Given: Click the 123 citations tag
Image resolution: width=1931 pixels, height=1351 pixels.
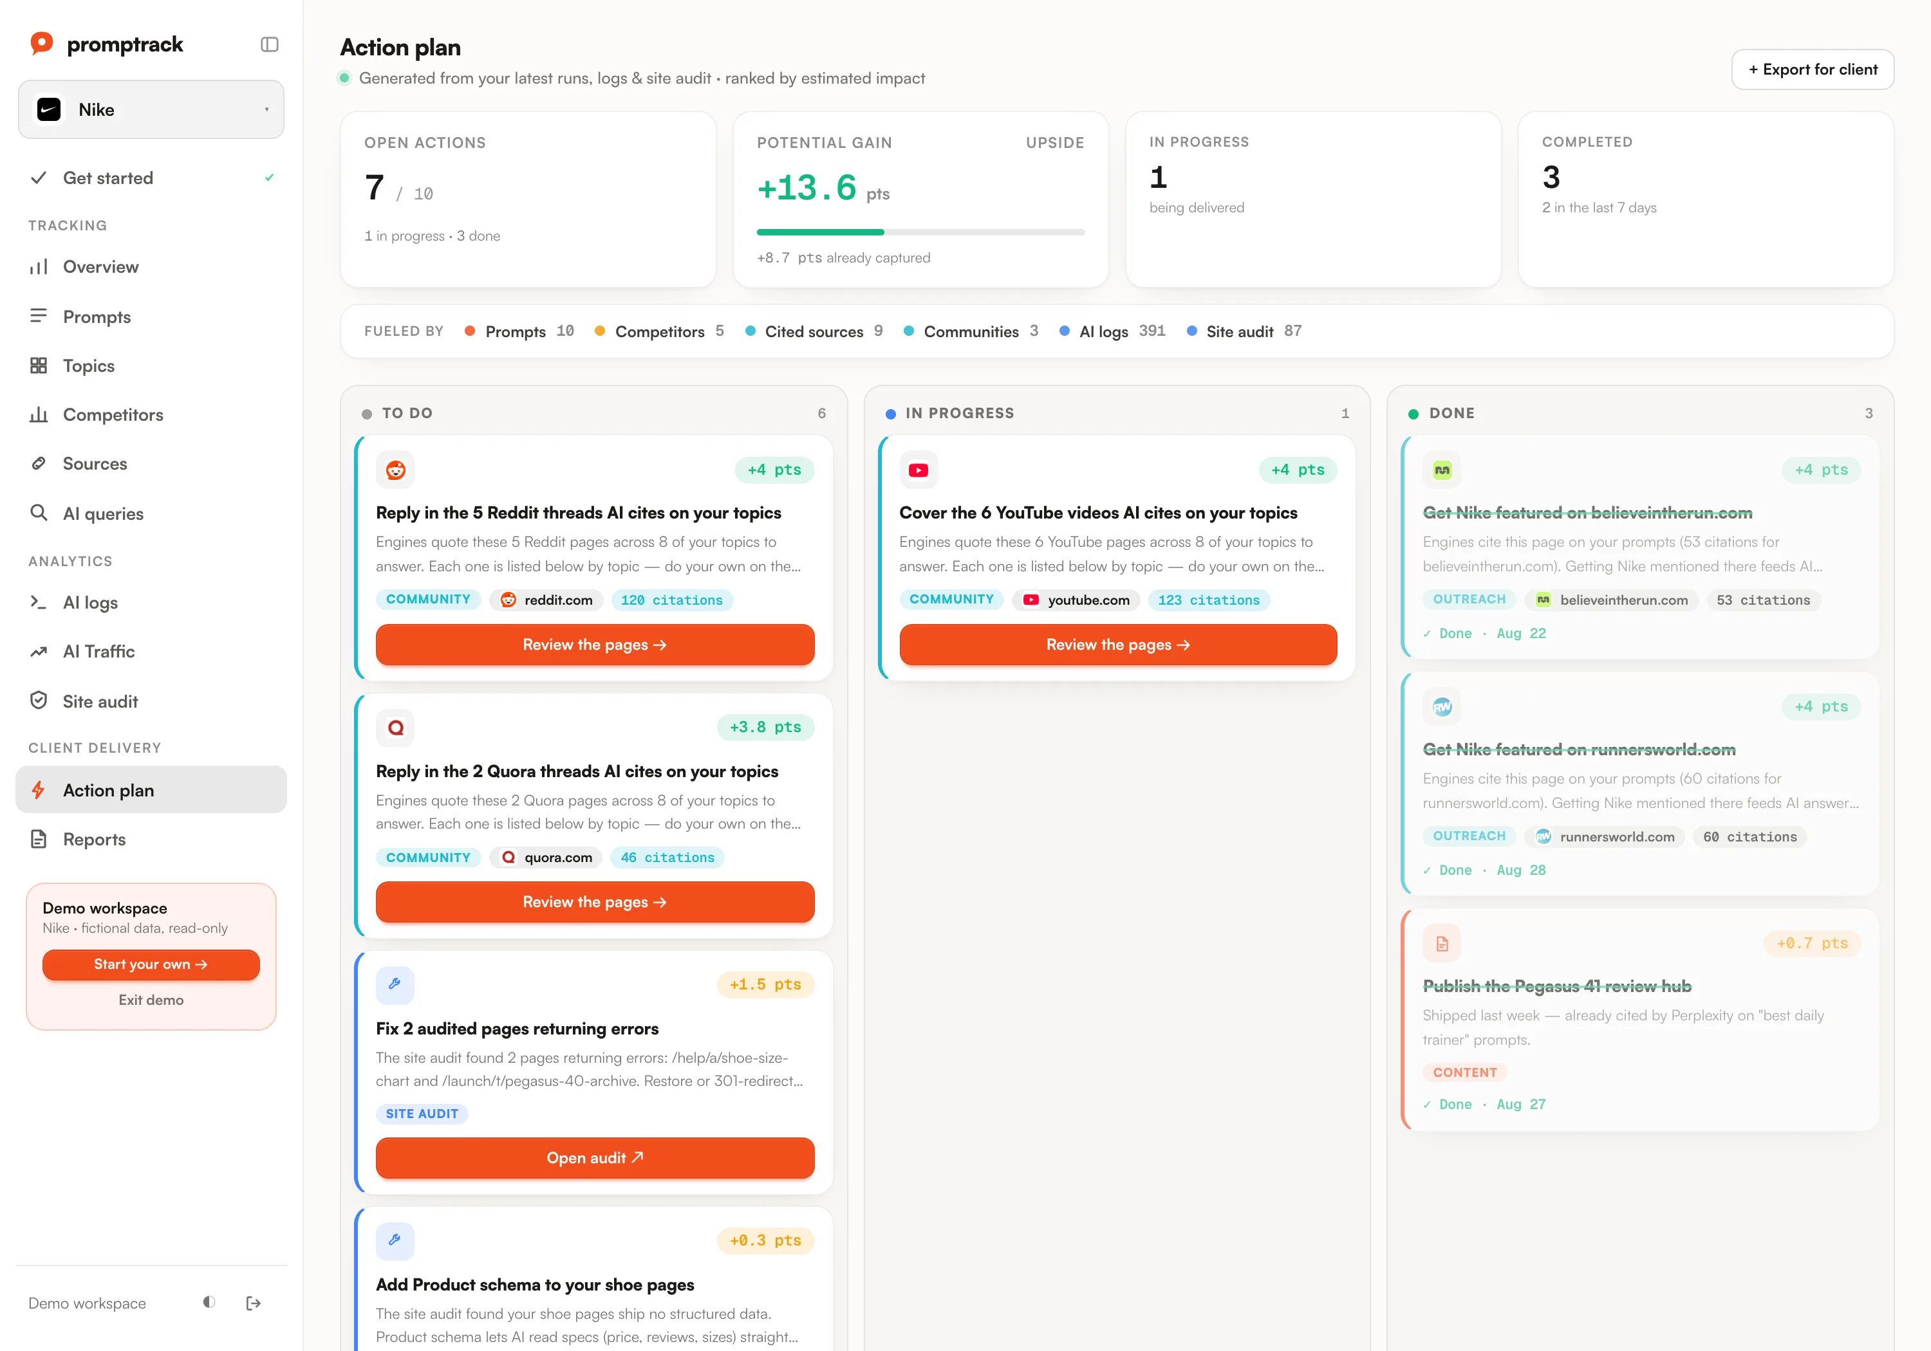Looking at the screenshot, I should pos(1209,600).
